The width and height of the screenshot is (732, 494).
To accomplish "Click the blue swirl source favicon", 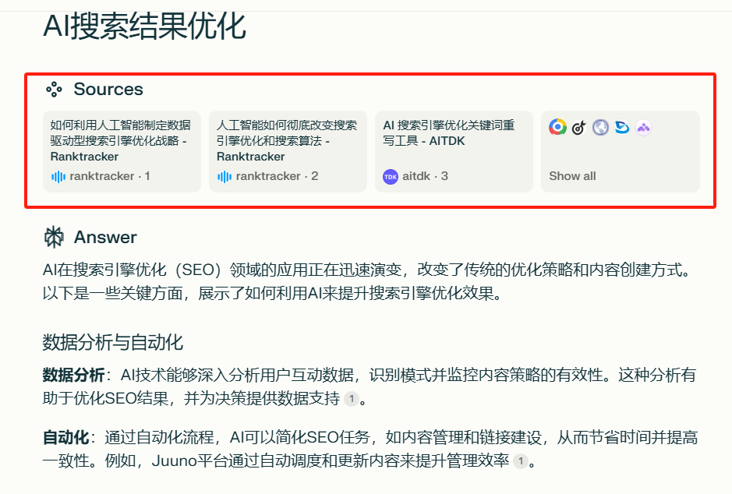I will (x=622, y=127).
